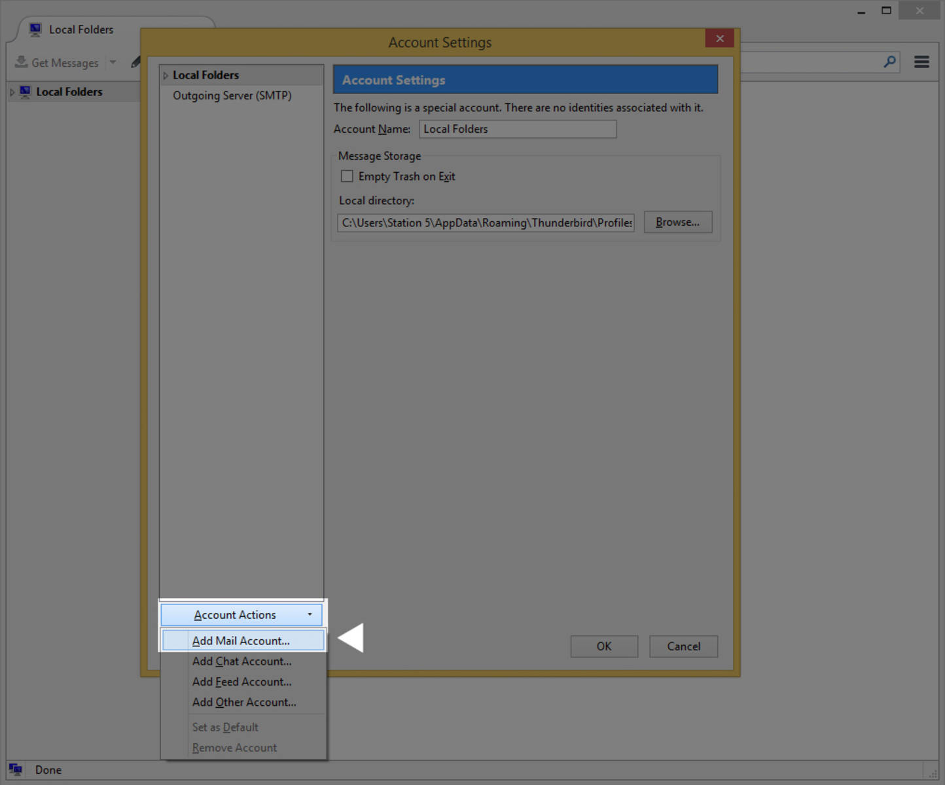Dismiss dialog with Cancel button
Screen dimensions: 945x785
684,646
